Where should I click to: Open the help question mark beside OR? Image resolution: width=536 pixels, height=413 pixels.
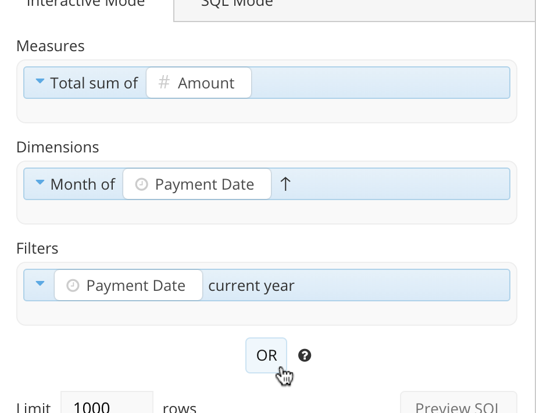(x=305, y=355)
